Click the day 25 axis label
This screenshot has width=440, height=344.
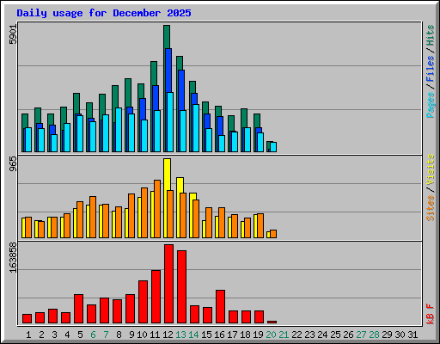pos(335,335)
